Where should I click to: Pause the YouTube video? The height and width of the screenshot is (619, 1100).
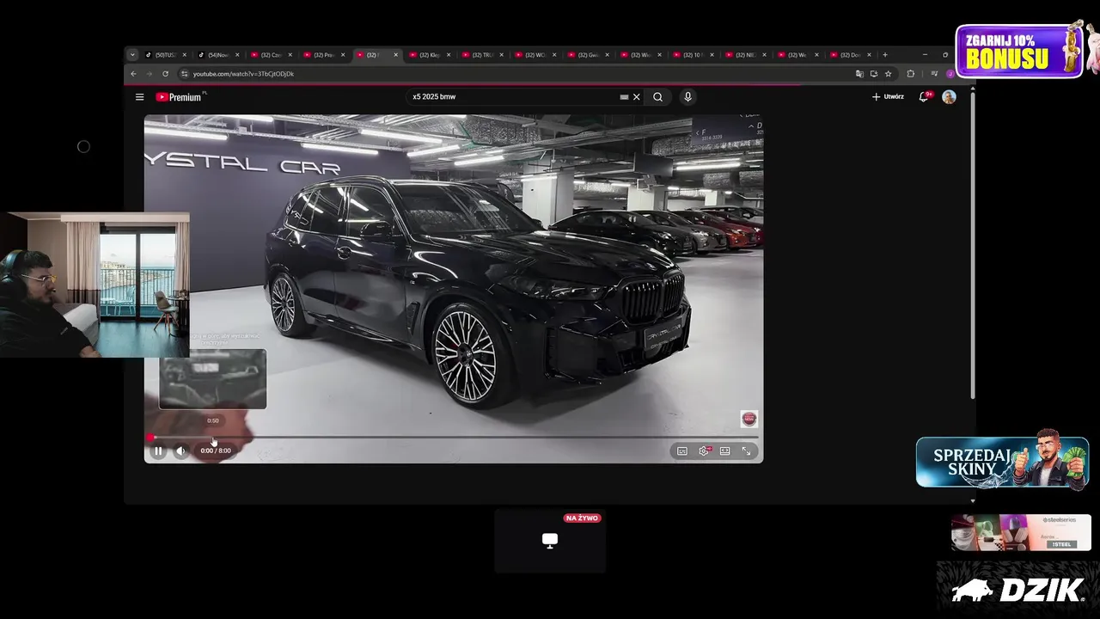click(x=158, y=450)
